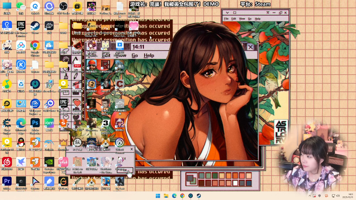
Task: Open the black Bilibili TV-face app icon
Action: pyautogui.click(x=49, y=26)
